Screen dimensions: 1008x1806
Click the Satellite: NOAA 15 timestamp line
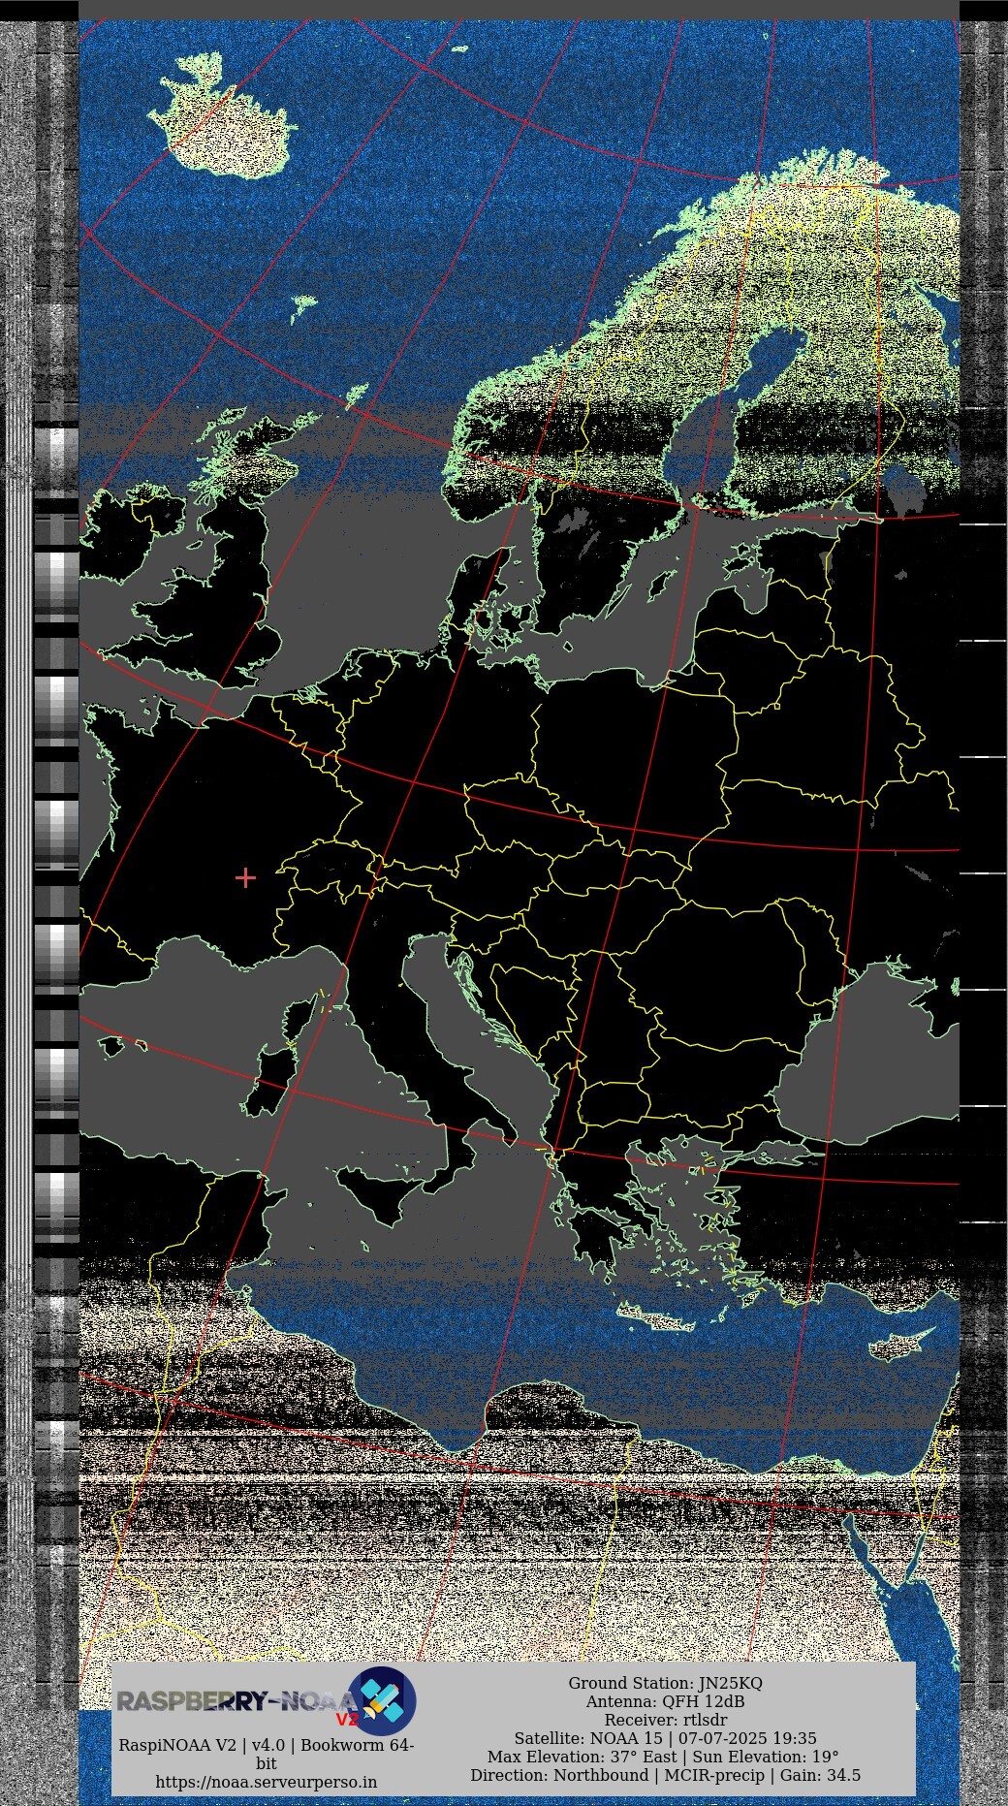point(665,1738)
